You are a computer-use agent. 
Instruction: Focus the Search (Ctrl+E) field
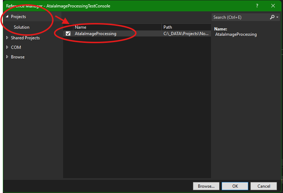point(239,17)
